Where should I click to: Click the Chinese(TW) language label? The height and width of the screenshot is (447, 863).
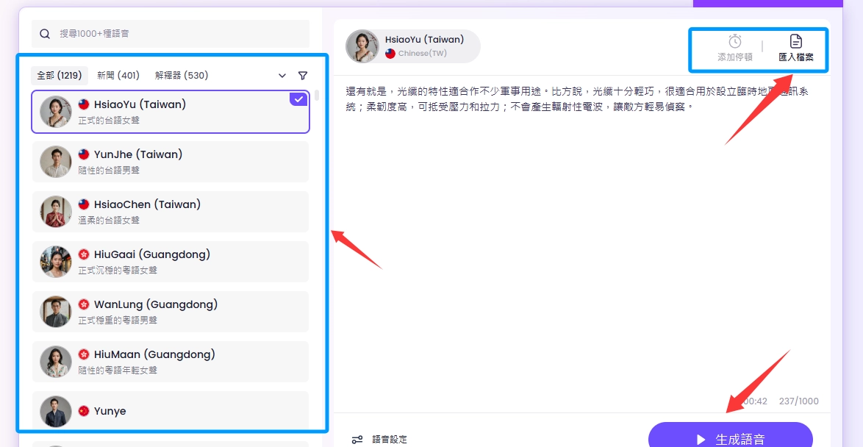[x=422, y=54]
